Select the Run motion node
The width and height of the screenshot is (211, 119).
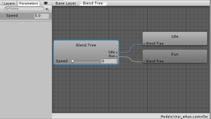tap(175, 56)
